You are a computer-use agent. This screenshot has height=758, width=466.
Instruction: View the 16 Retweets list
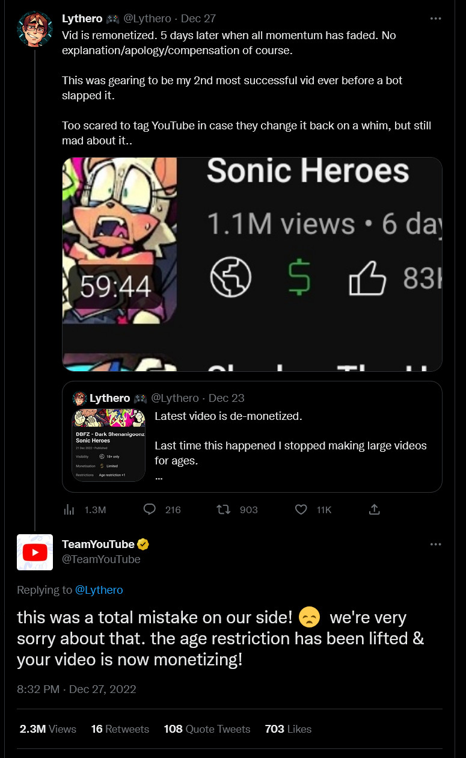click(120, 729)
